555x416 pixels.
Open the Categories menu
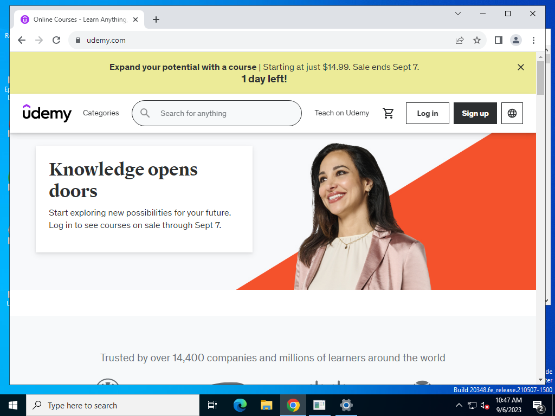click(101, 113)
